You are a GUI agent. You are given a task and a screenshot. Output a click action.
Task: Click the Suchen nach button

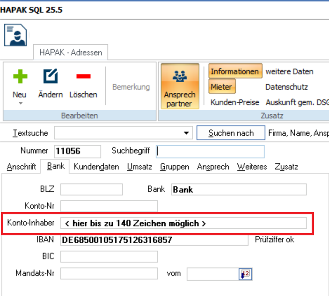[231, 133]
